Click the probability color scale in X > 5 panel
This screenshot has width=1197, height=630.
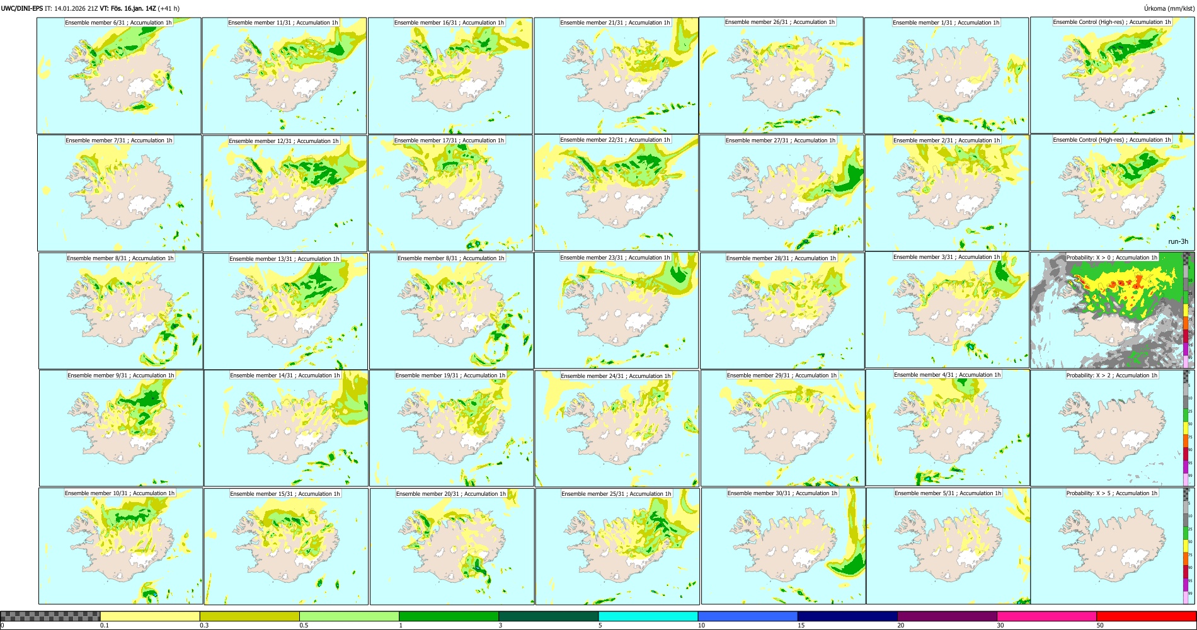click(1186, 546)
